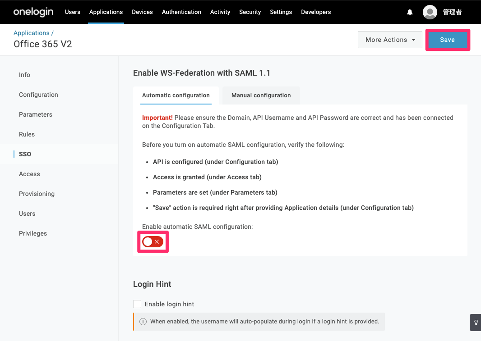Click the 管理者 account name
This screenshot has height=341, width=481.
pos(452,12)
